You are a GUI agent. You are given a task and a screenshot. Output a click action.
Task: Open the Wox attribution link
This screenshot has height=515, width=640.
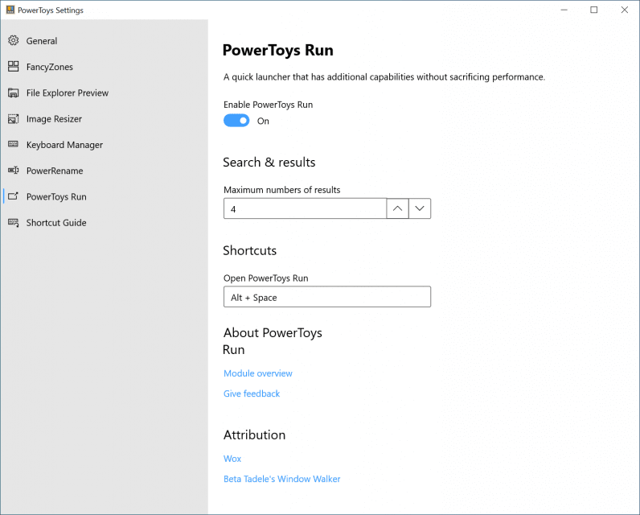click(x=232, y=459)
